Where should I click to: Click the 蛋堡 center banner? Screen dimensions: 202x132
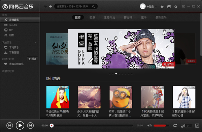click(121, 49)
